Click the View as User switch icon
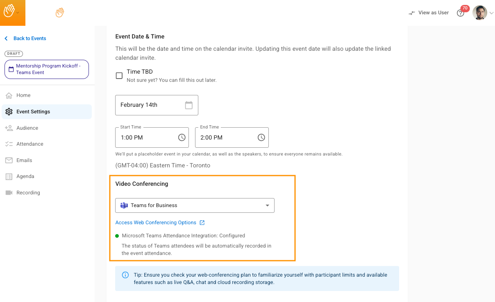The width and height of the screenshot is (495, 302). click(412, 13)
